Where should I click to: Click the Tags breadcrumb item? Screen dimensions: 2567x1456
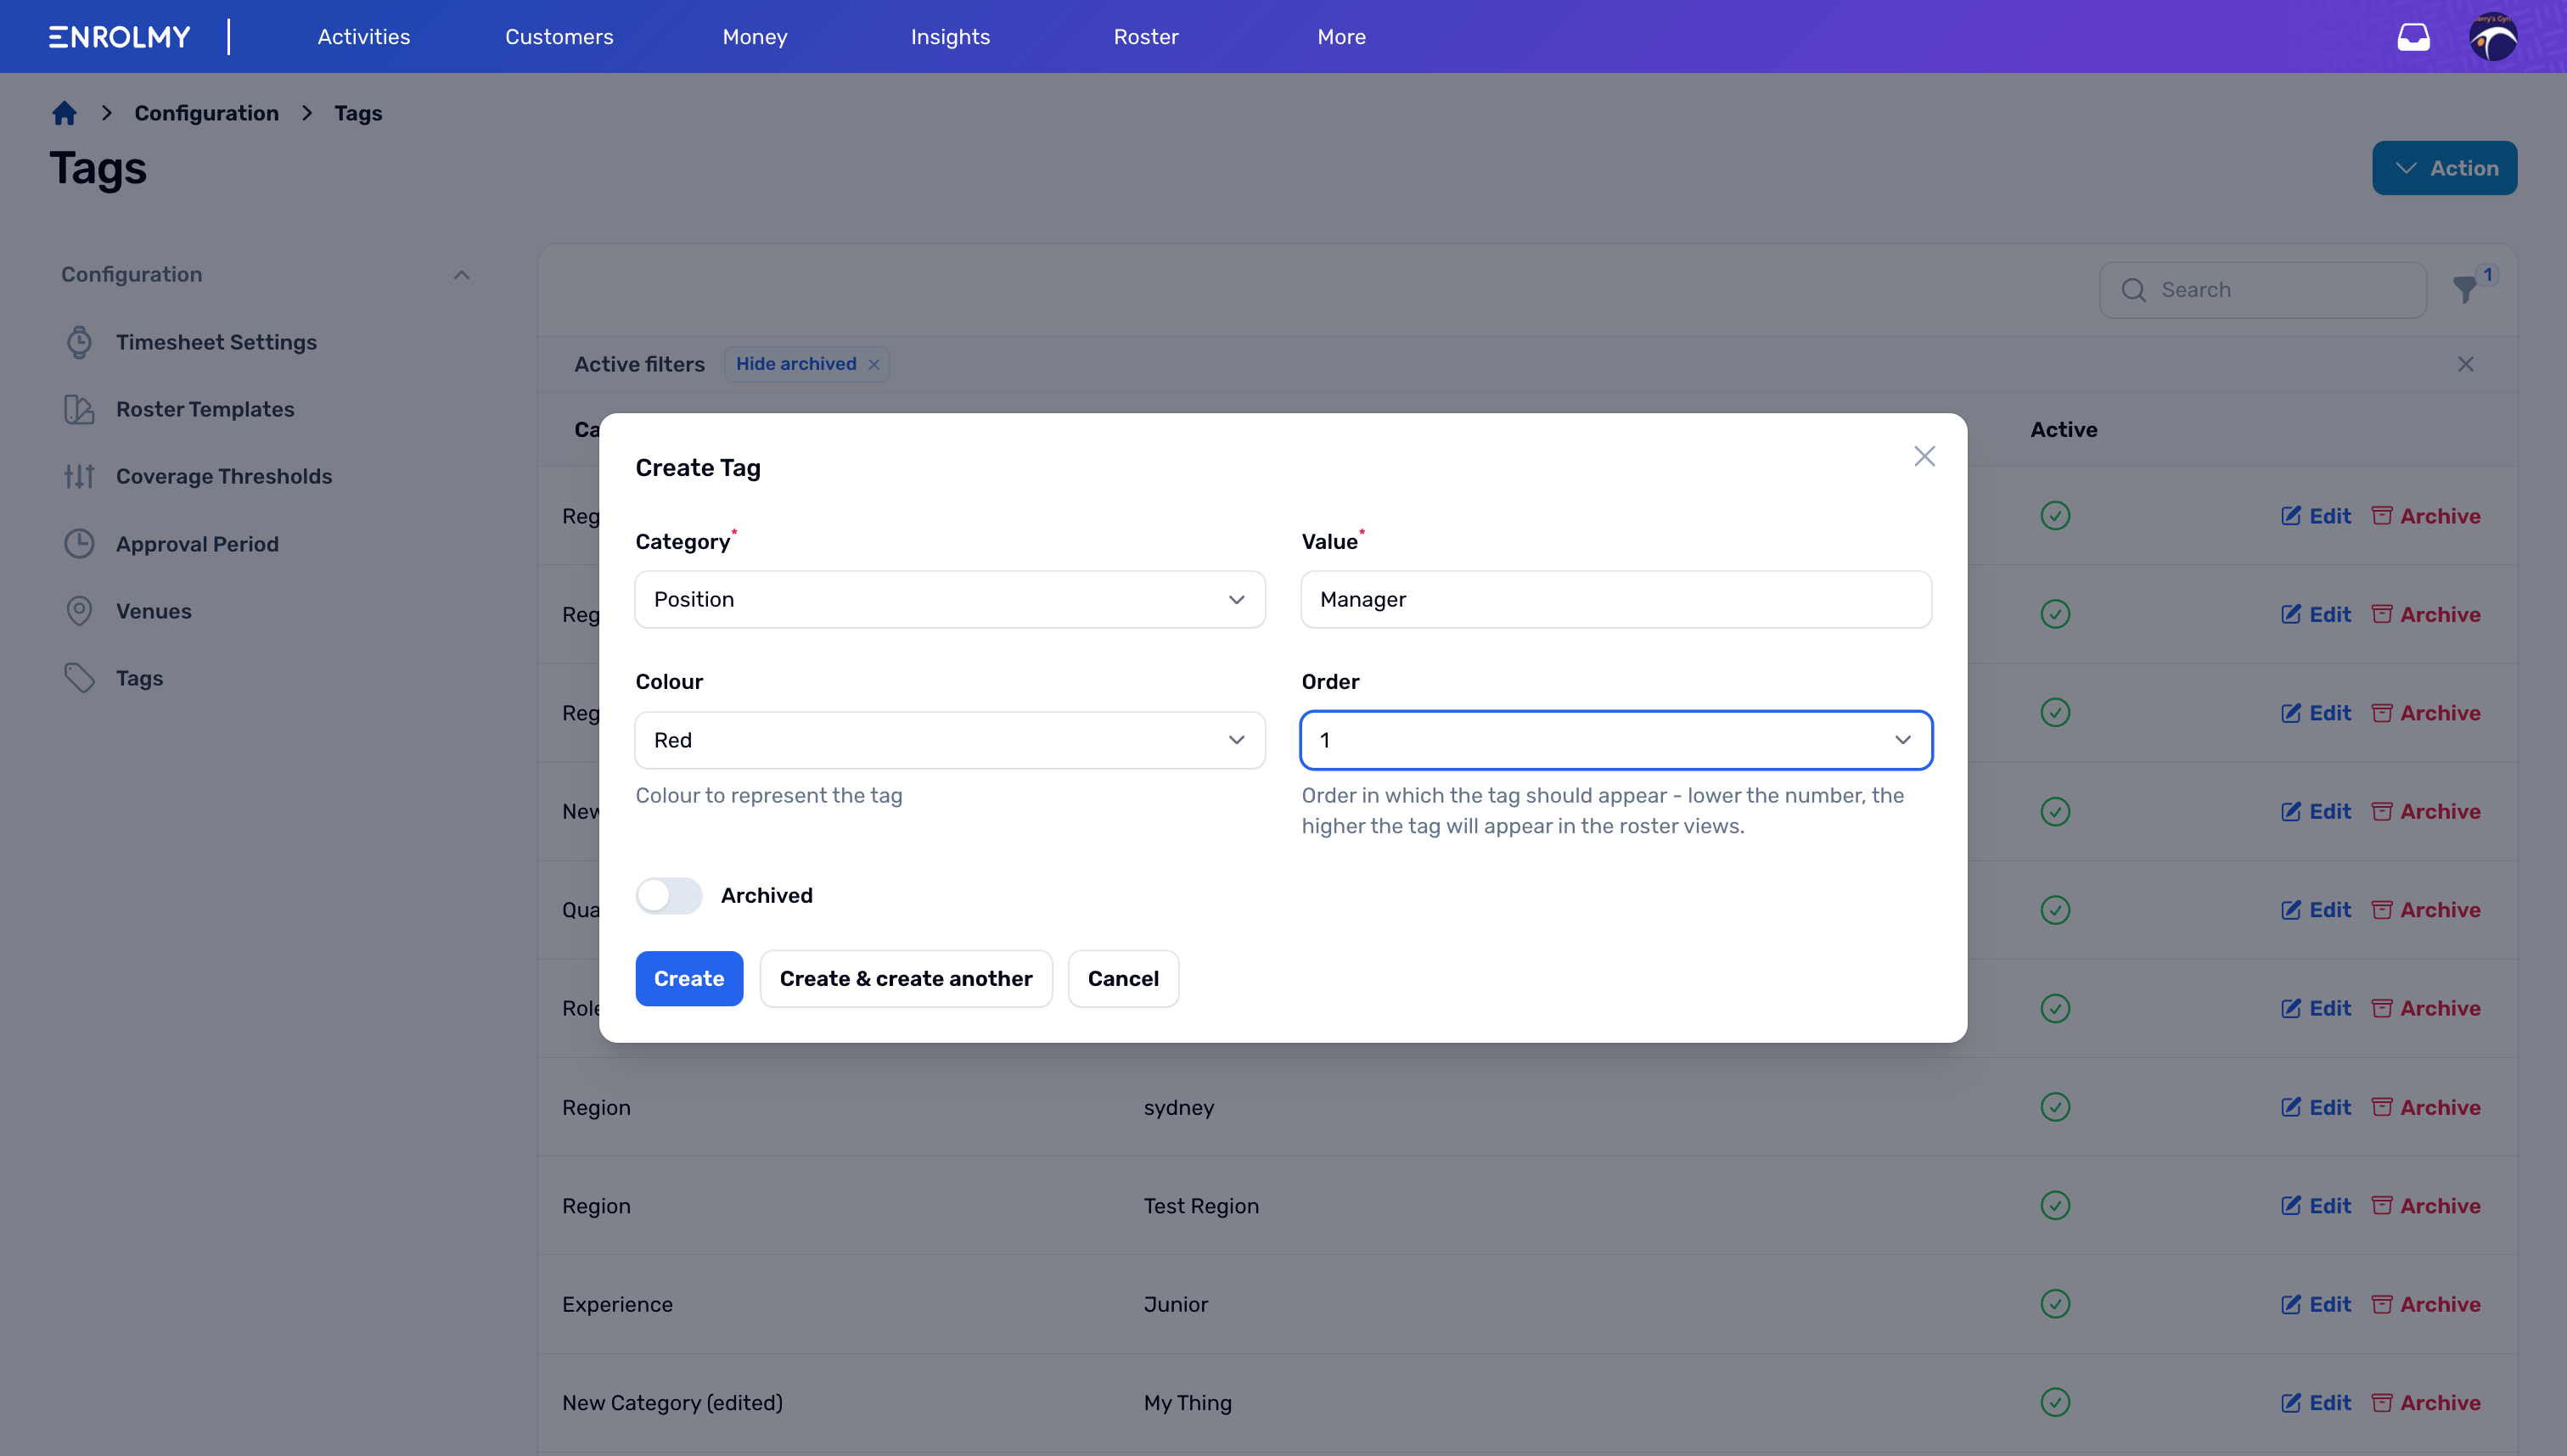coord(358,113)
